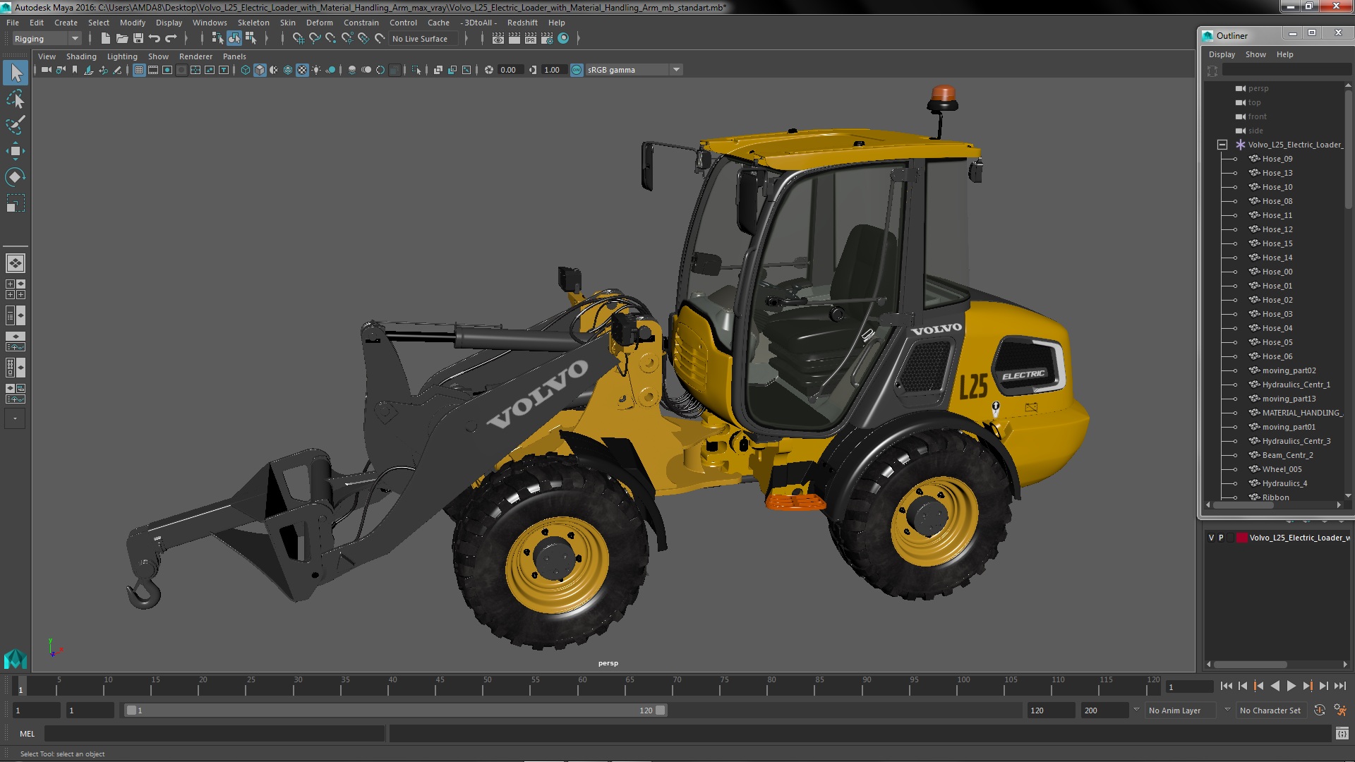Click the Undo arrow icon

pos(155,39)
